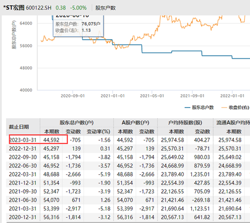Toggle the 收盘价(右) legend series
Viewport: 250px width, 223px height.
pos(235,107)
